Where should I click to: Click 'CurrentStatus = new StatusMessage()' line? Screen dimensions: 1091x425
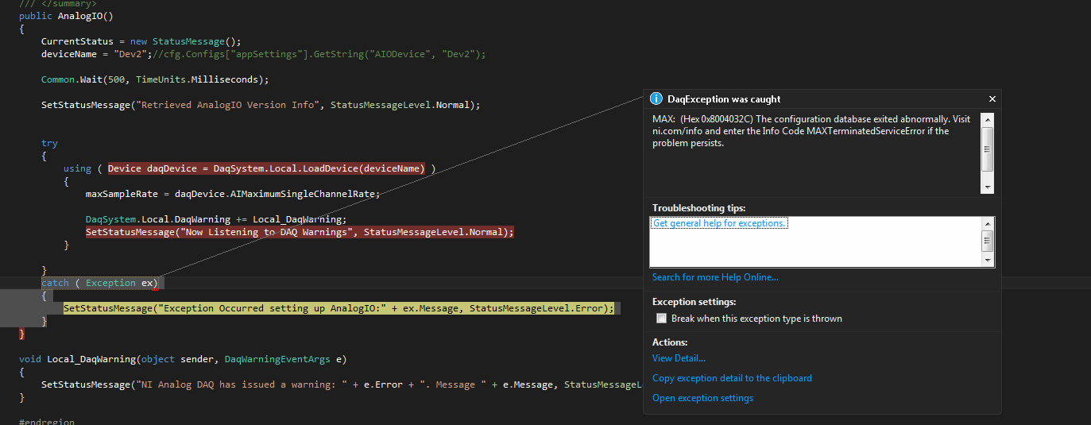click(141, 41)
